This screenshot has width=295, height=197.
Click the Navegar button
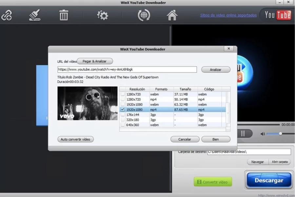[x=258, y=162]
